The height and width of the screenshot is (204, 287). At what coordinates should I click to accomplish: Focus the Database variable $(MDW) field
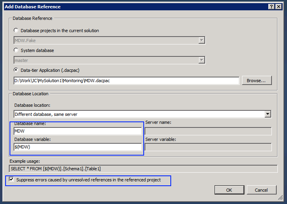(x=78, y=147)
